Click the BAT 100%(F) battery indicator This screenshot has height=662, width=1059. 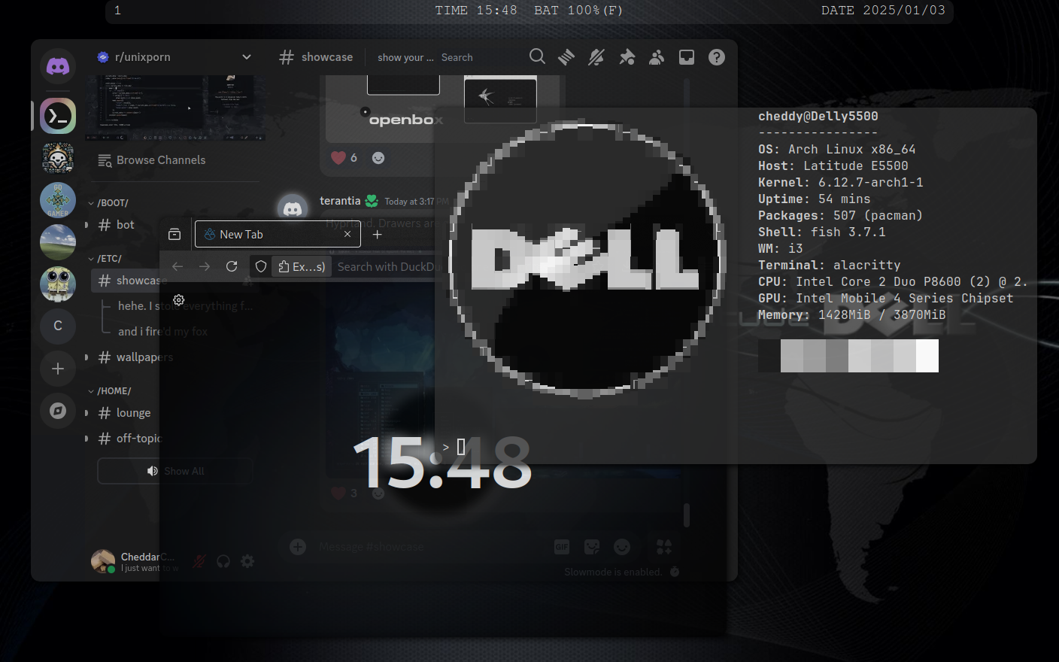tap(578, 11)
